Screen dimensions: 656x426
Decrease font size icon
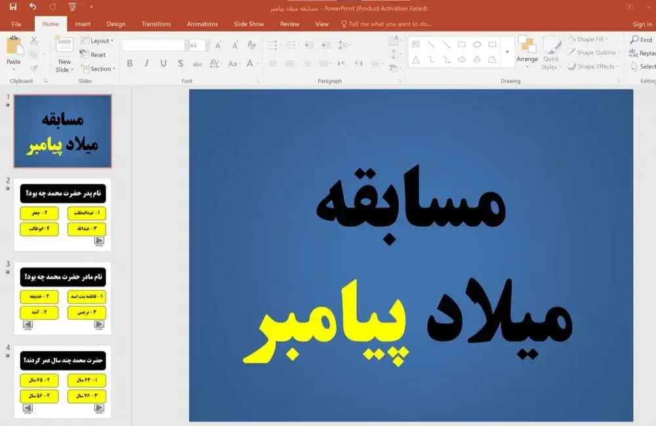point(235,45)
